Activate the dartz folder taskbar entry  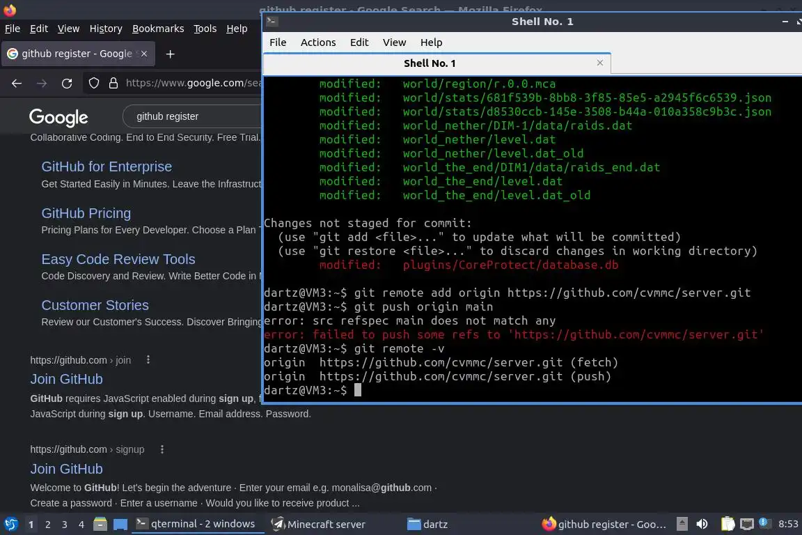coord(427,524)
